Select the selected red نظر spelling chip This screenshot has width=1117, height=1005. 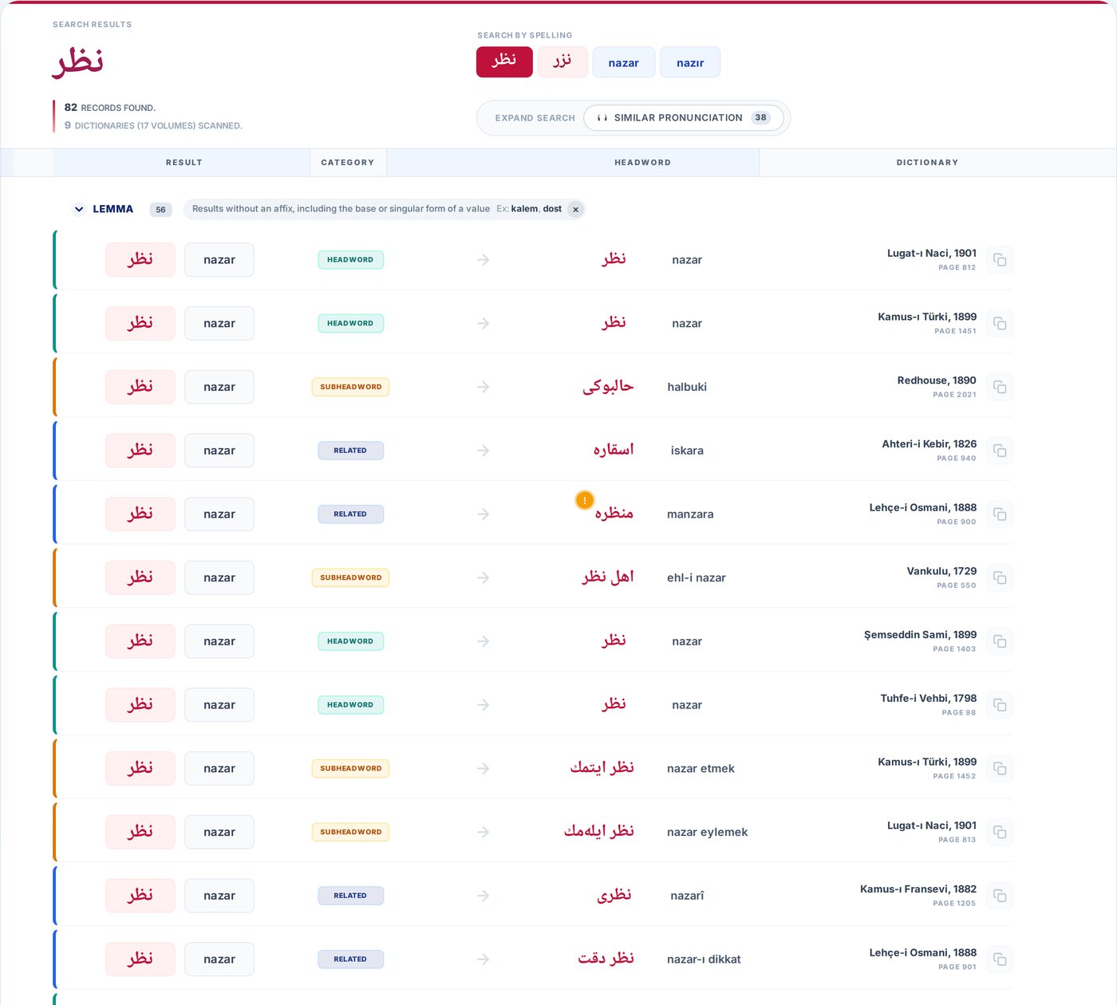click(x=504, y=62)
